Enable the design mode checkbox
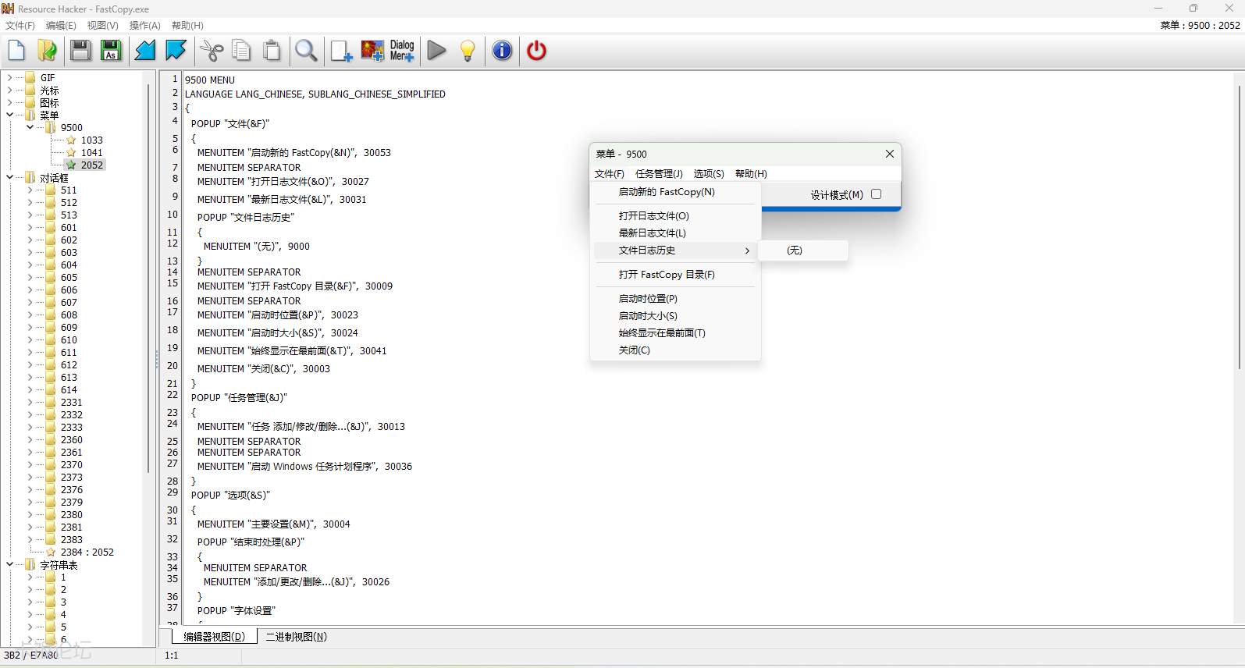The height and width of the screenshot is (668, 1245). [876, 194]
